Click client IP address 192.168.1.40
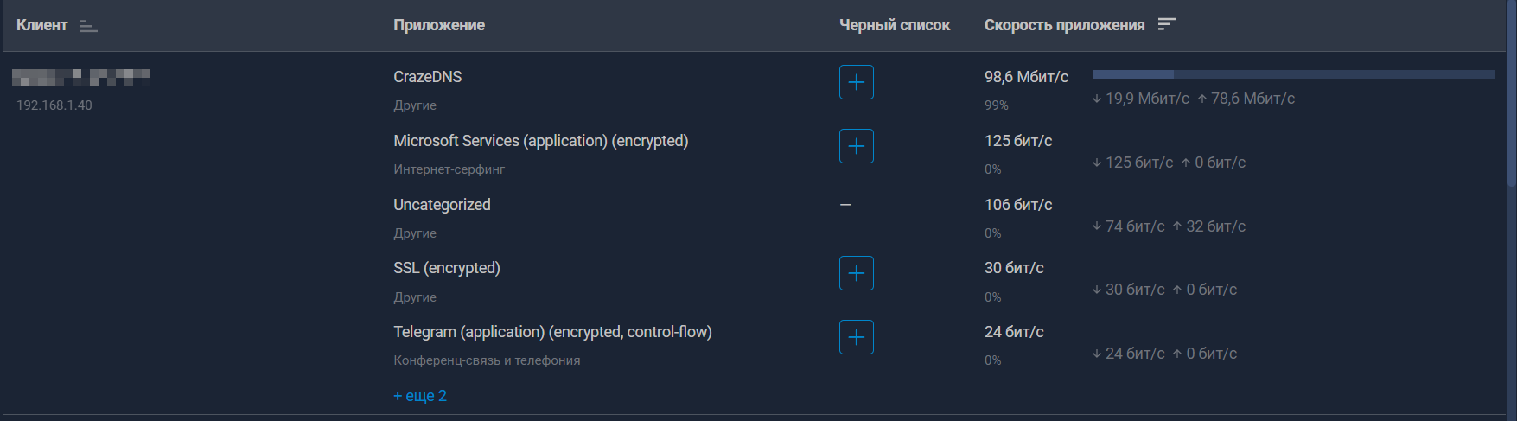The image size is (1517, 421). (54, 105)
